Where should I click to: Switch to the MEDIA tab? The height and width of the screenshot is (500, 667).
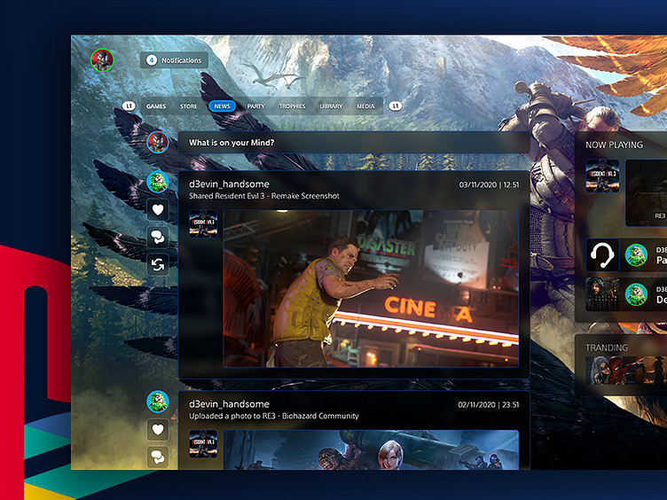coord(365,106)
